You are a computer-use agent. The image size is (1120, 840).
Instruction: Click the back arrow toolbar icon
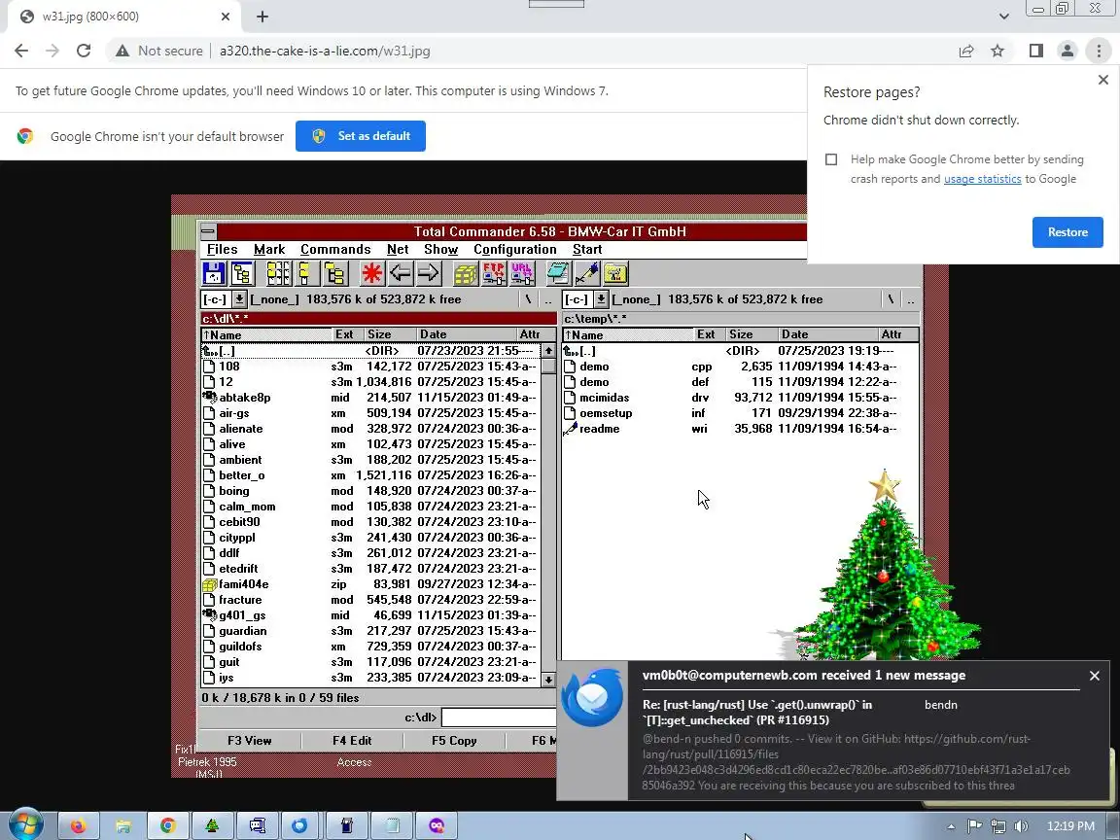pos(400,273)
